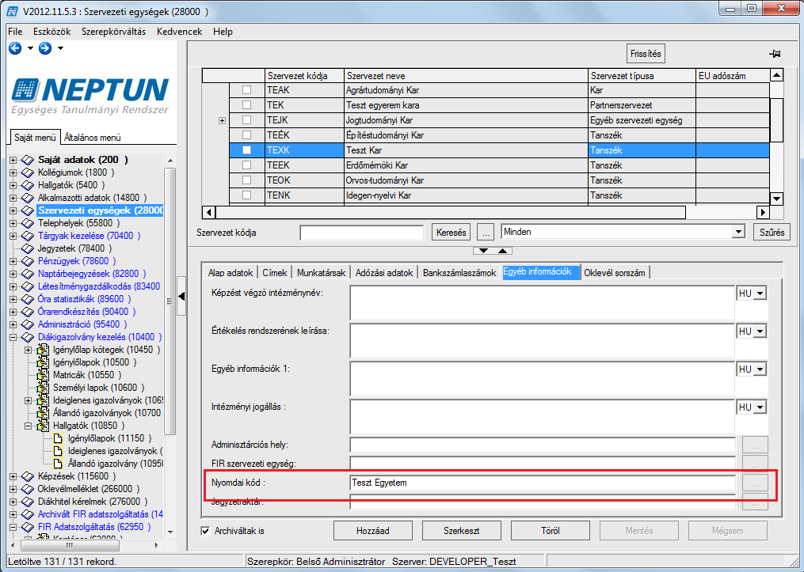Uncheck the Archiváltak is checkbox
The height and width of the screenshot is (572, 804).
pos(205,531)
